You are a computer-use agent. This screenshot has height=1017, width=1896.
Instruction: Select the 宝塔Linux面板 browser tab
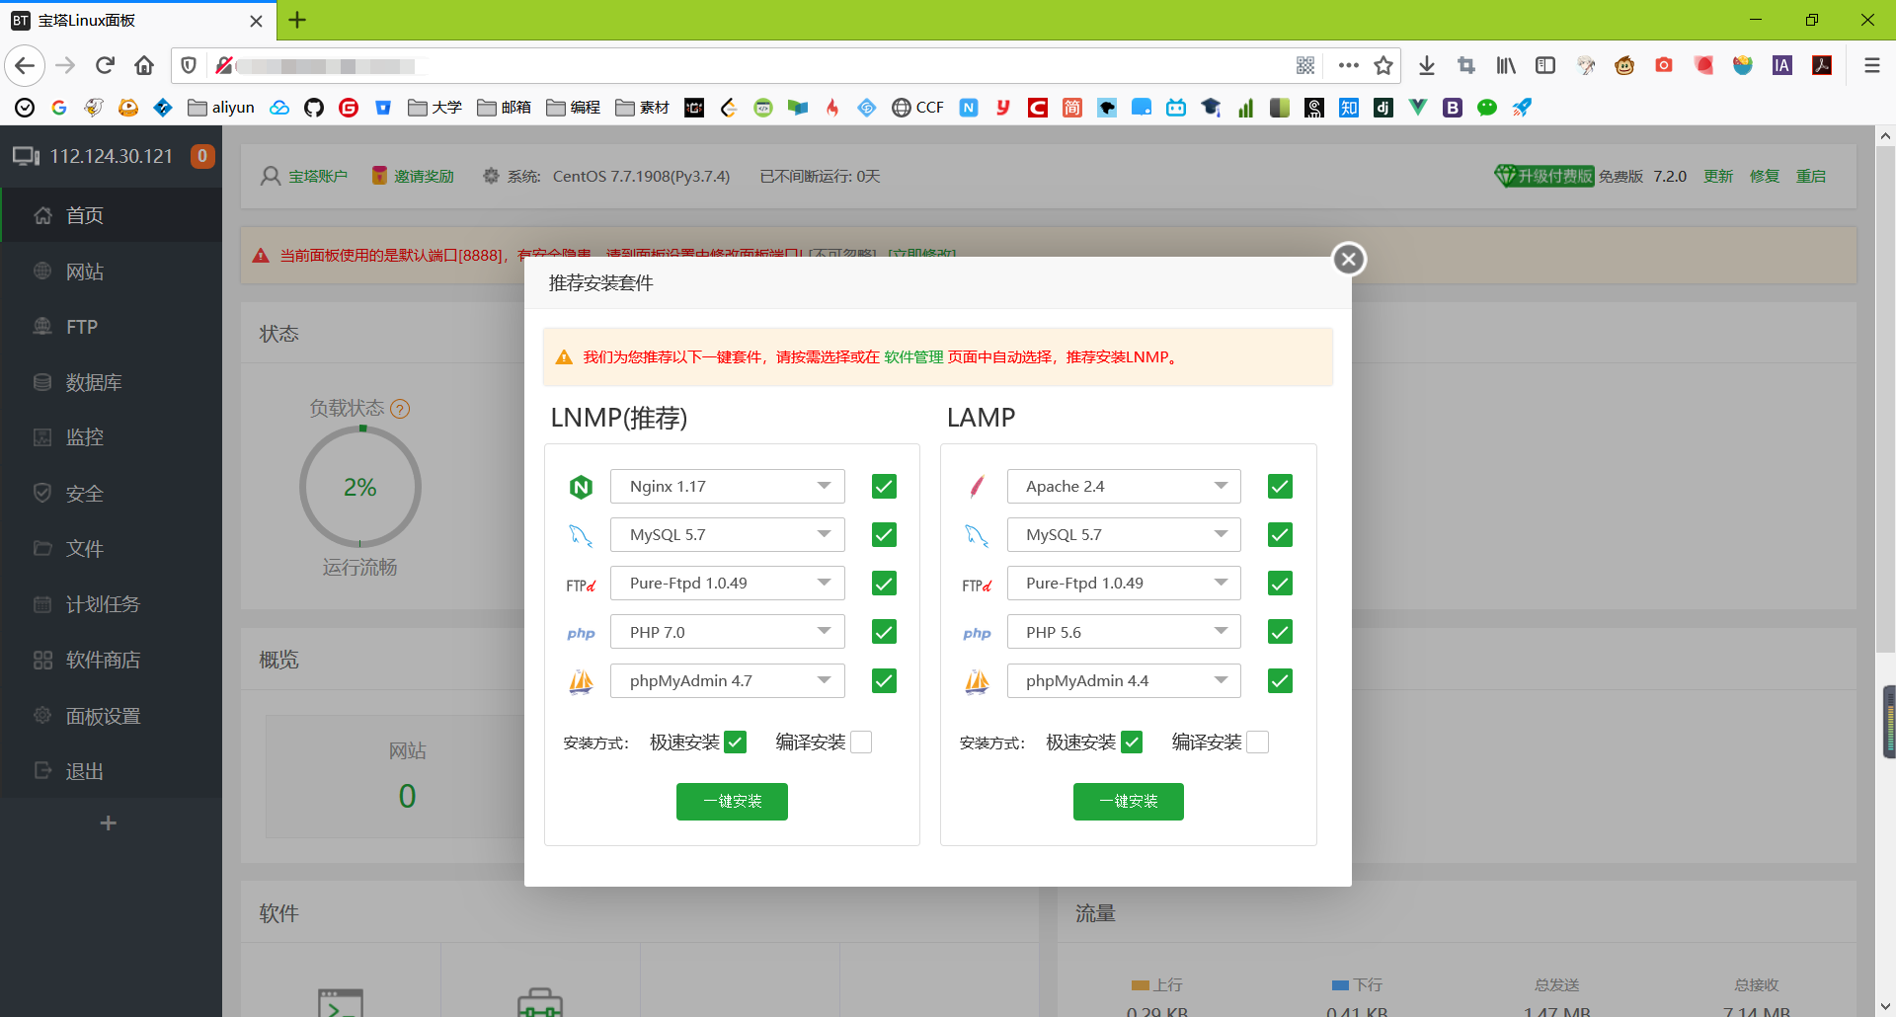(138, 21)
